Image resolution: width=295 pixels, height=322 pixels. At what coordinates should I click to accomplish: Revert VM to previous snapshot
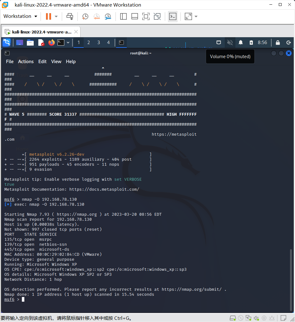(x=96, y=17)
